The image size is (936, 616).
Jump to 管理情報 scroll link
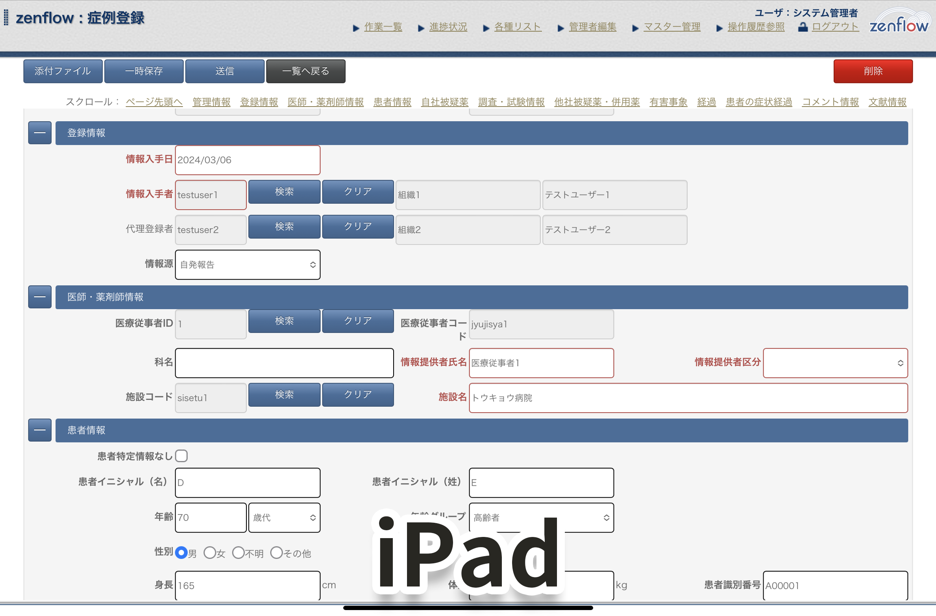(x=211, y=102)
